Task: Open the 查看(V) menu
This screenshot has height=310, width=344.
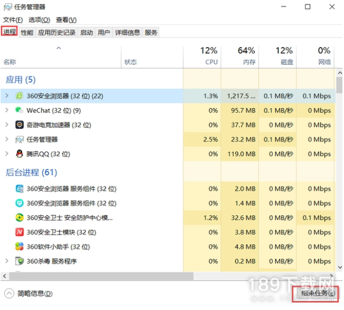Action: pos(66,20)
